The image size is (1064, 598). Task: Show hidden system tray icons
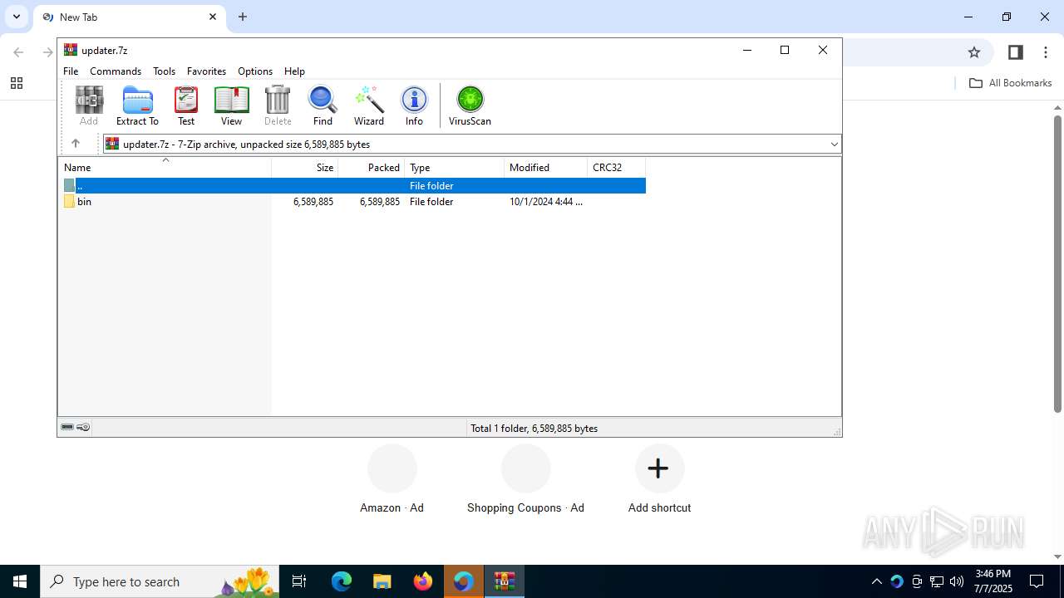tap(876, 581)
